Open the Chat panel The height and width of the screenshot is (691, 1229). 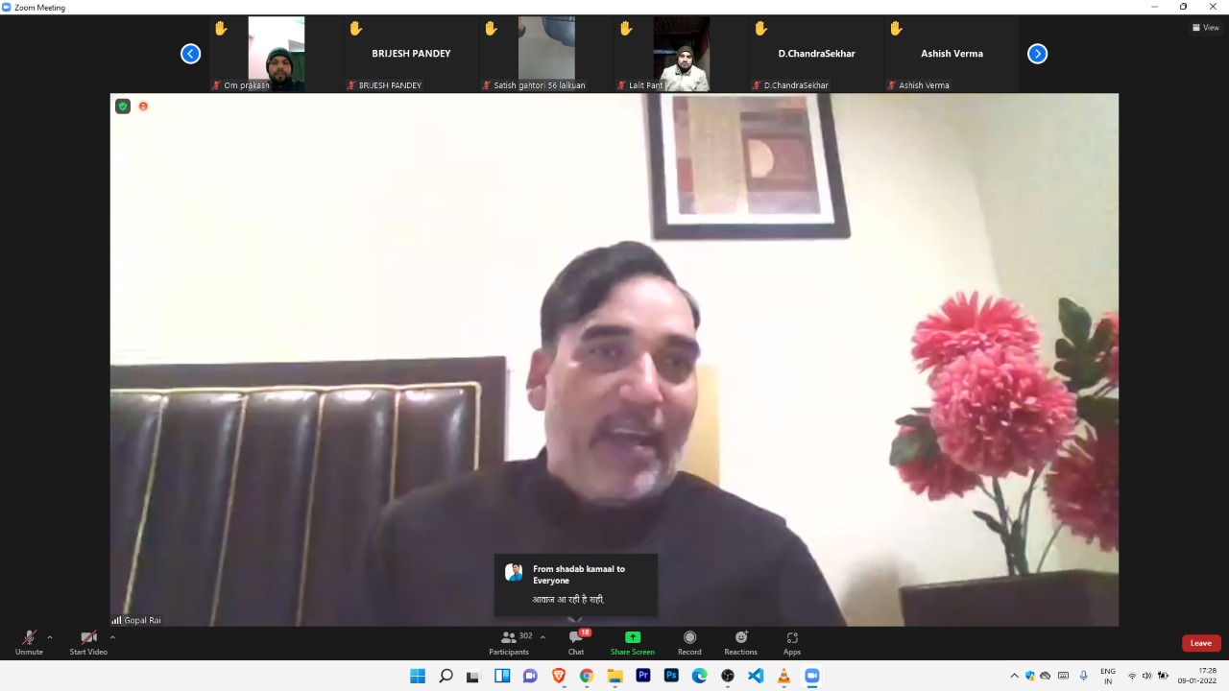tap(576, 641)
